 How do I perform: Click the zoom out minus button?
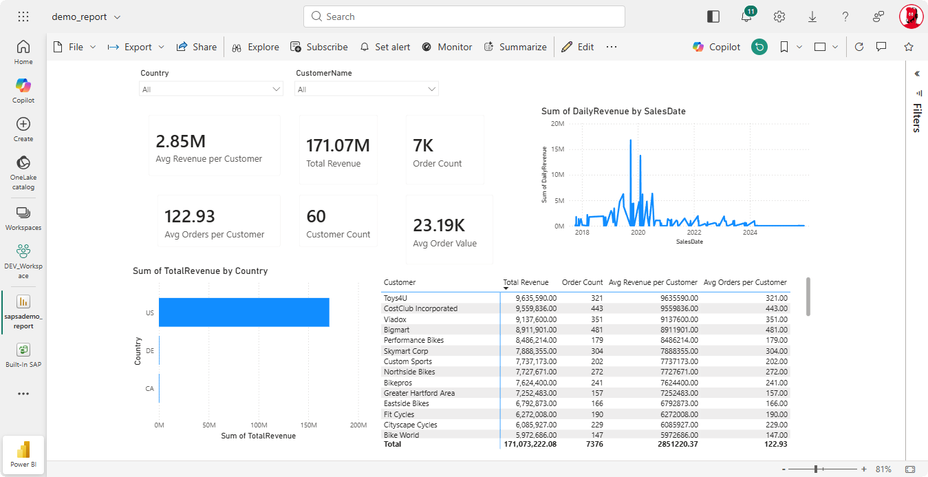click(784, 469)
